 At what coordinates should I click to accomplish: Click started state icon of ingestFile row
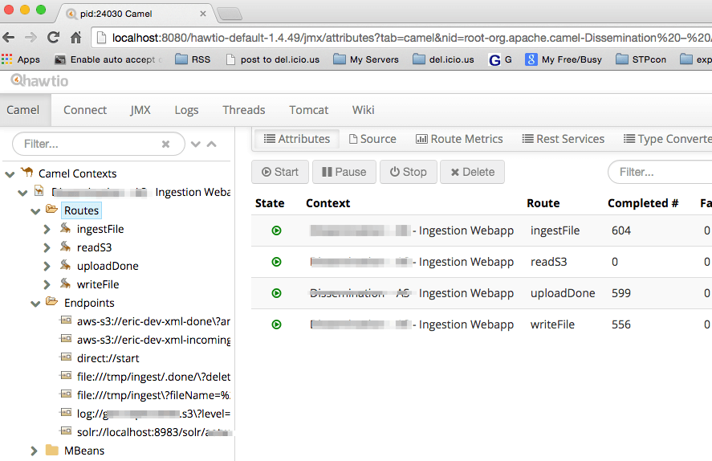[x=276, y=230]
